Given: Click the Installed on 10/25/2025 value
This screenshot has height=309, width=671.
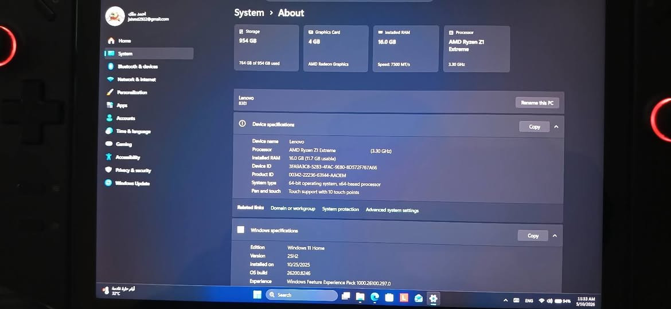Looking at the screenshot, I should pyautogui.click(x=299, y=264).
